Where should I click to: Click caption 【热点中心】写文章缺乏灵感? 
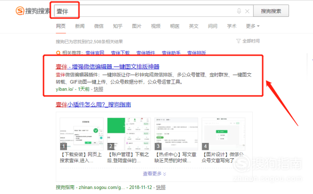(x=175, y=157)
